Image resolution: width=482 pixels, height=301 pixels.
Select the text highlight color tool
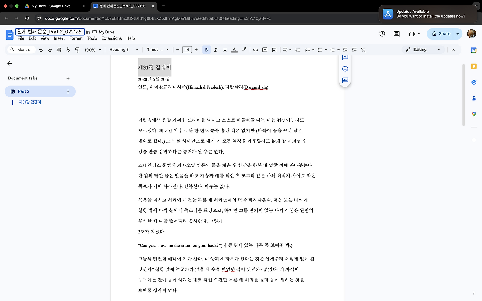pyautogui.click(x=244, y=49)
